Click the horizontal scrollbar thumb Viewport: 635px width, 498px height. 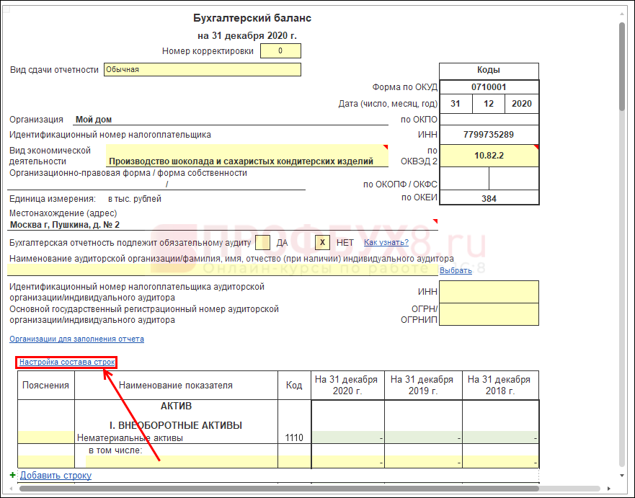point(280,489)
